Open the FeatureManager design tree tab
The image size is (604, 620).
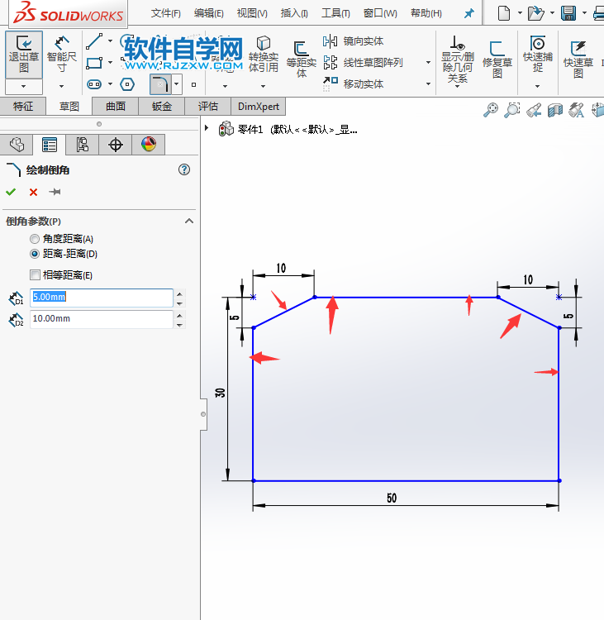(17, 145)
